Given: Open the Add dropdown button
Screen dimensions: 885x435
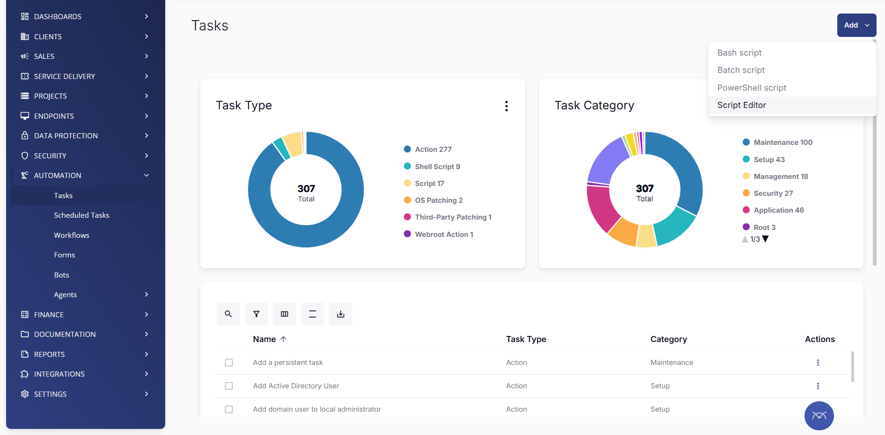Looking at the screenshot, I should (x=856, y=25).
